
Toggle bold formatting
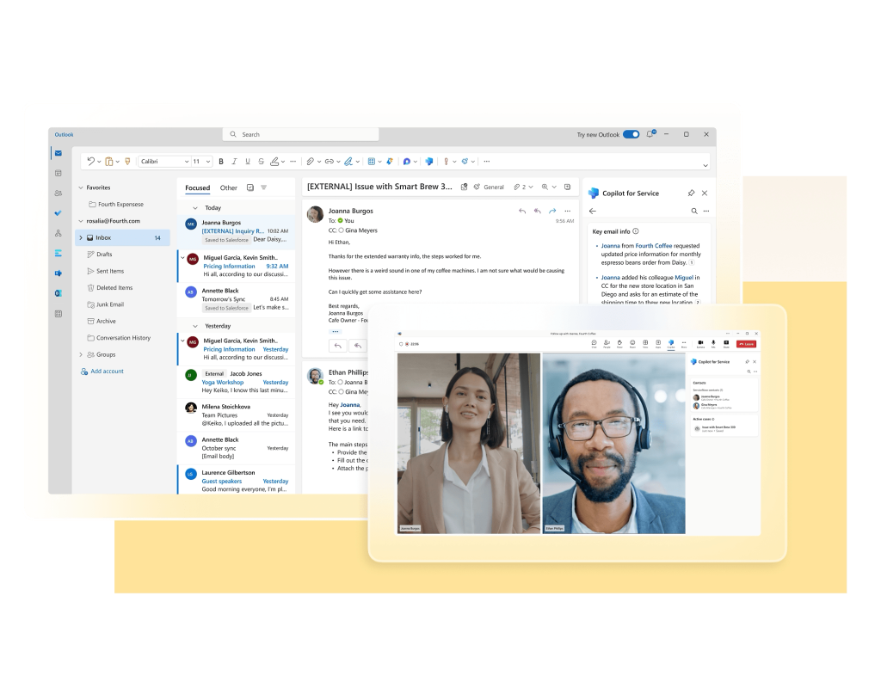(221, 161)
